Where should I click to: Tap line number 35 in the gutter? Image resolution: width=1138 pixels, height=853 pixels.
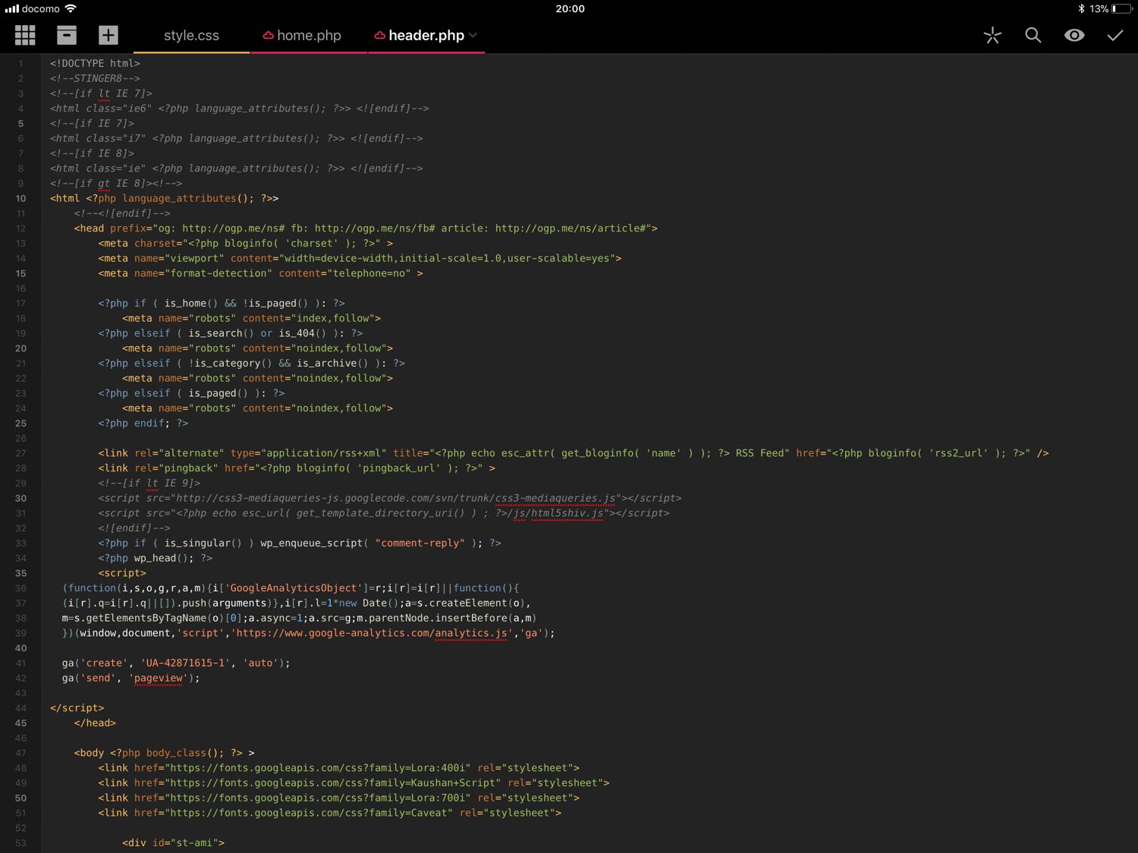coord(20,573)
